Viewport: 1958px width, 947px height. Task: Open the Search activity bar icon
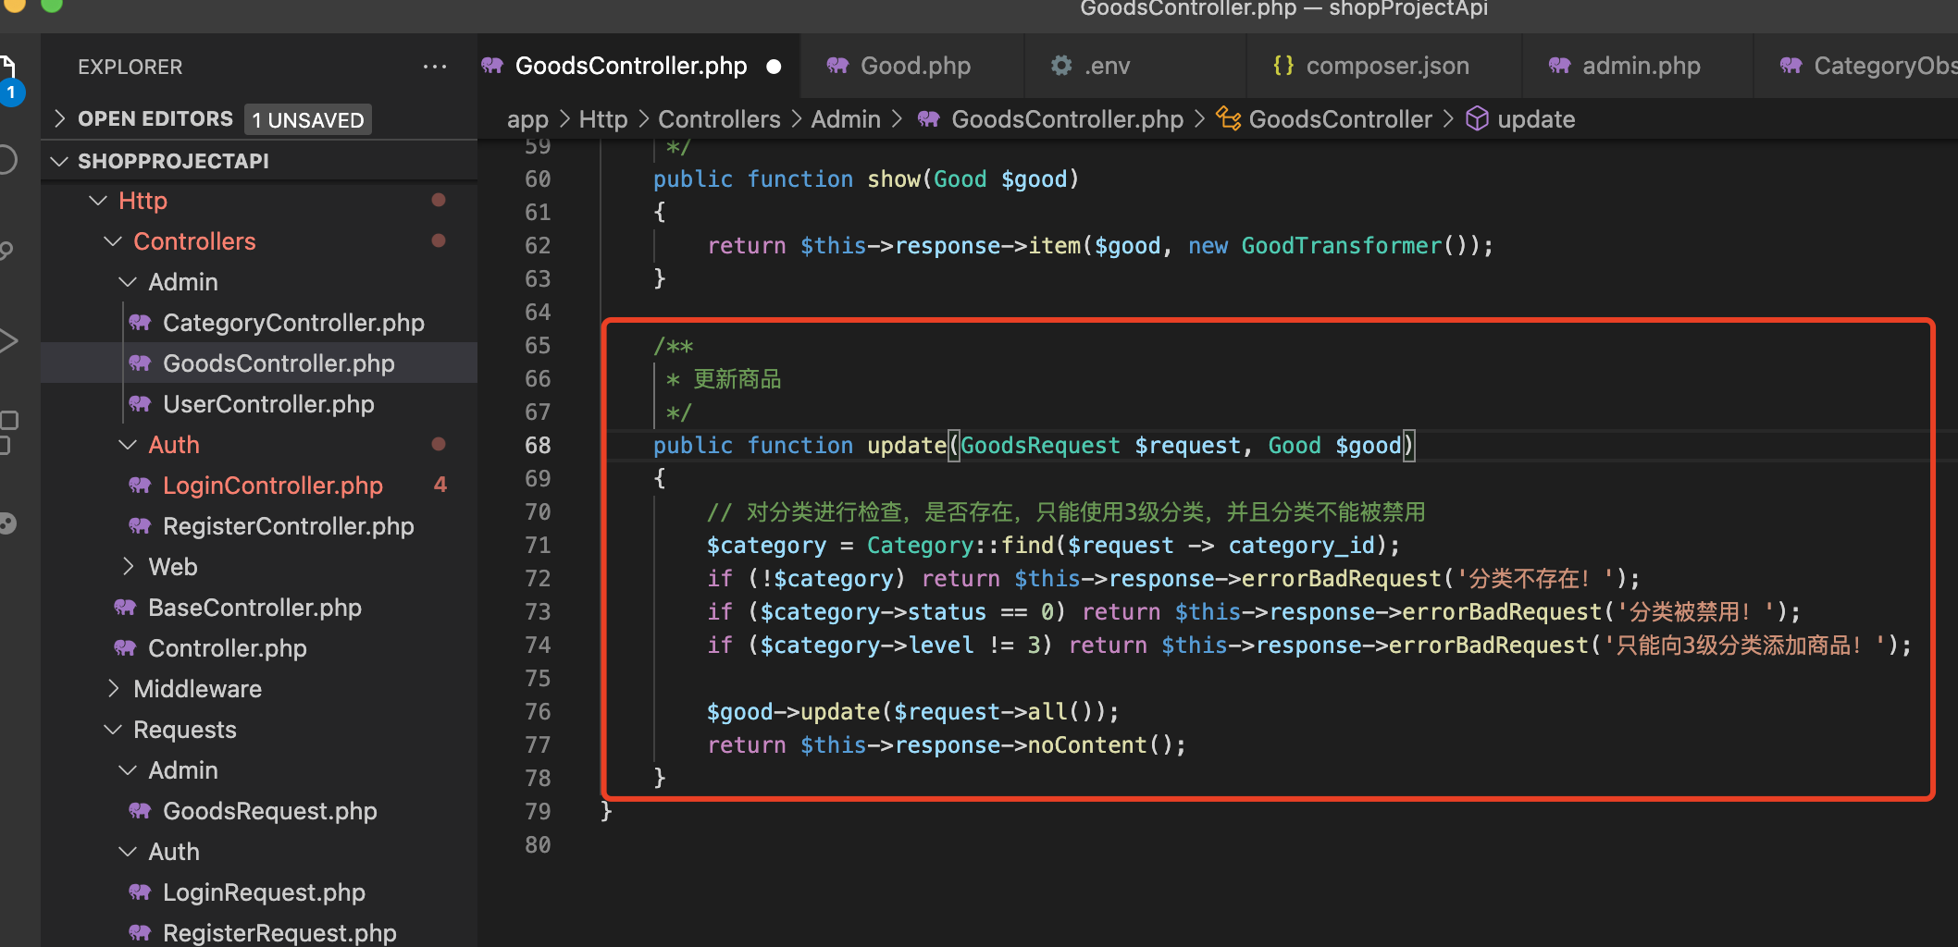pos(6,159)
